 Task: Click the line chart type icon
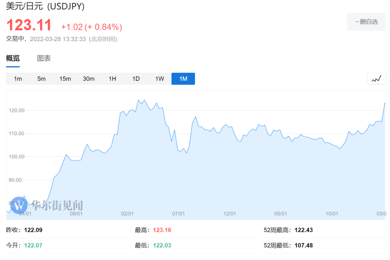tap(376, 79)
